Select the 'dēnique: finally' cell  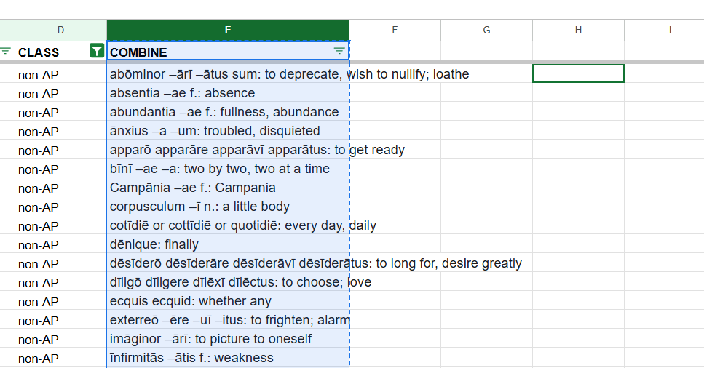(x=227, y=244)
